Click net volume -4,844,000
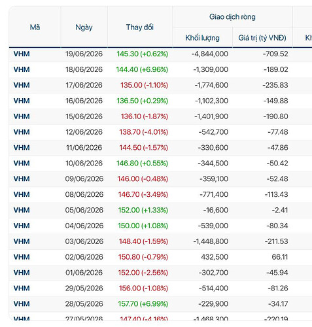Image resolution: width=312 pixels, height=327 pixels. tap(210, 54)
